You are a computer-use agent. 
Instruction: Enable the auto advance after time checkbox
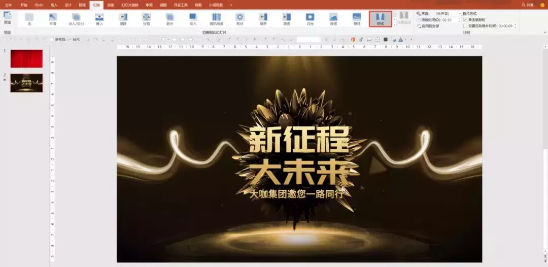pos(465,26)
